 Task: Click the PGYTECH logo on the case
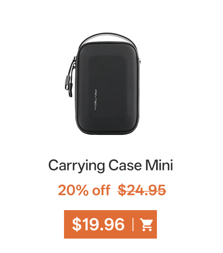coord(95,100)
